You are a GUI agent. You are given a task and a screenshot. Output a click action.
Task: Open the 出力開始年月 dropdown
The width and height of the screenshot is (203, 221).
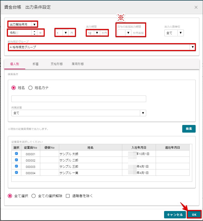[x=34, y=24]
